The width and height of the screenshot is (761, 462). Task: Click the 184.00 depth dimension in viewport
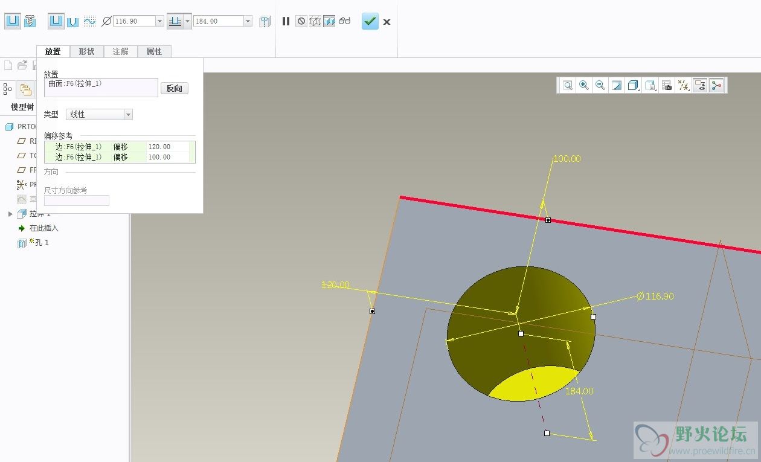[579, 391]
